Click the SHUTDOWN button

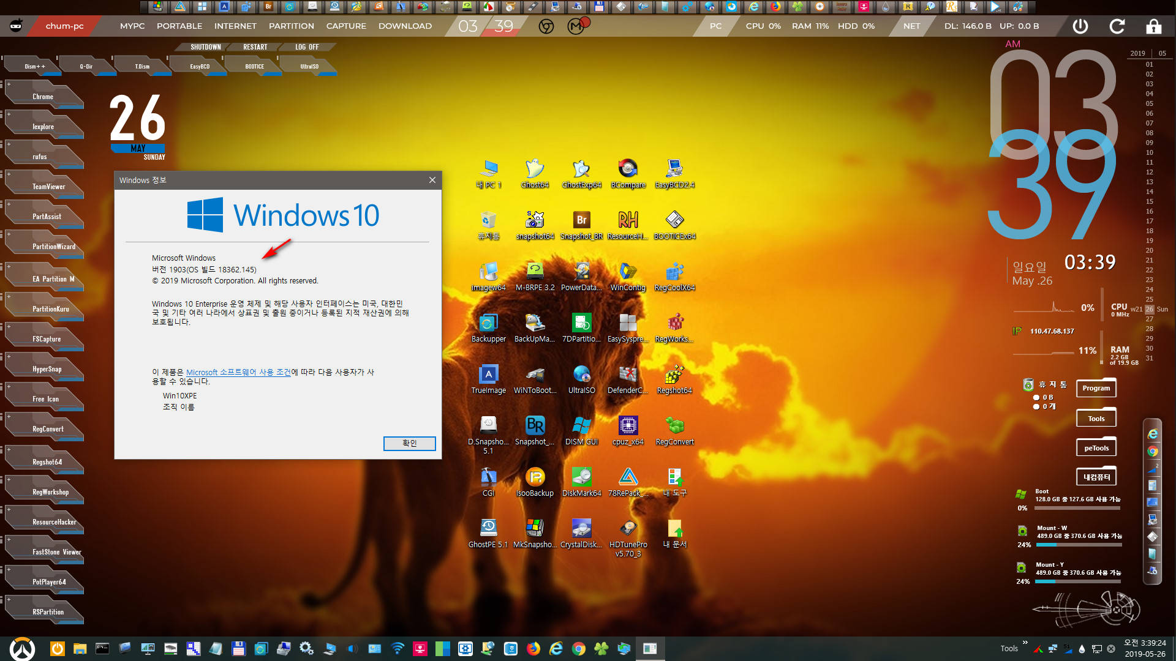tap(205, 47)
